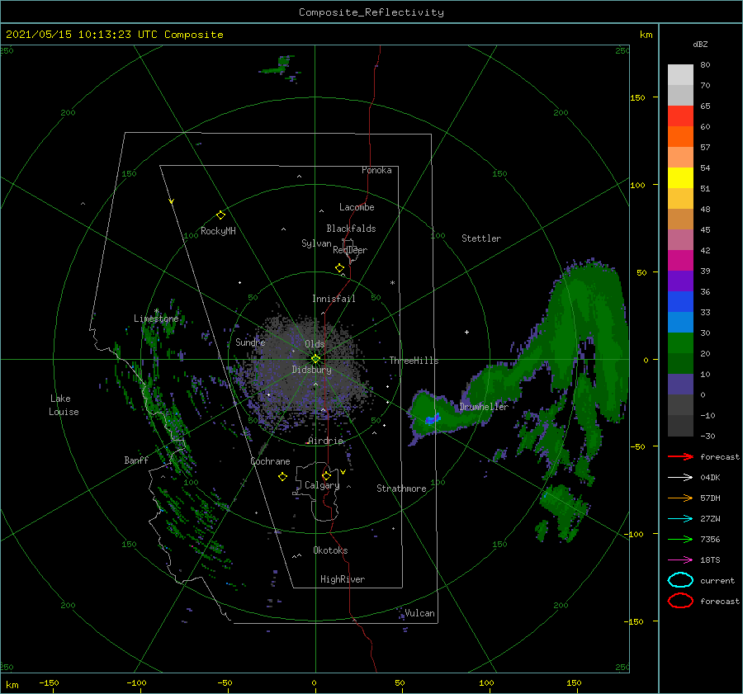The width and height of the screenshot is (743, 694).
Task: Click the yellow diamond marker above Calgary
Action: tap(326, 475)
